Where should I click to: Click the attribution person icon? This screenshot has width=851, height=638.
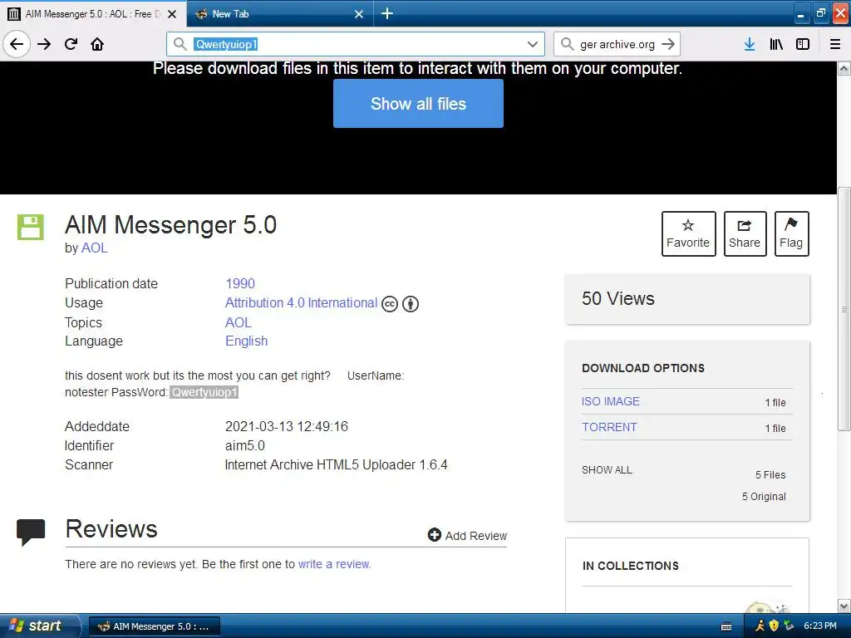[x=411, y=304]
